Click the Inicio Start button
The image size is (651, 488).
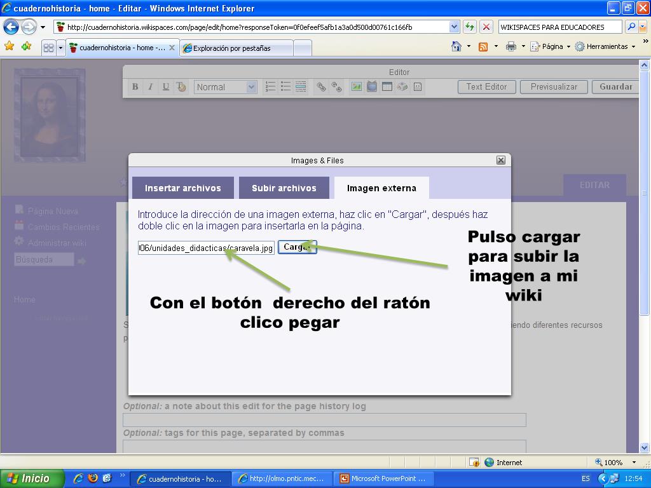coord(32,478)
